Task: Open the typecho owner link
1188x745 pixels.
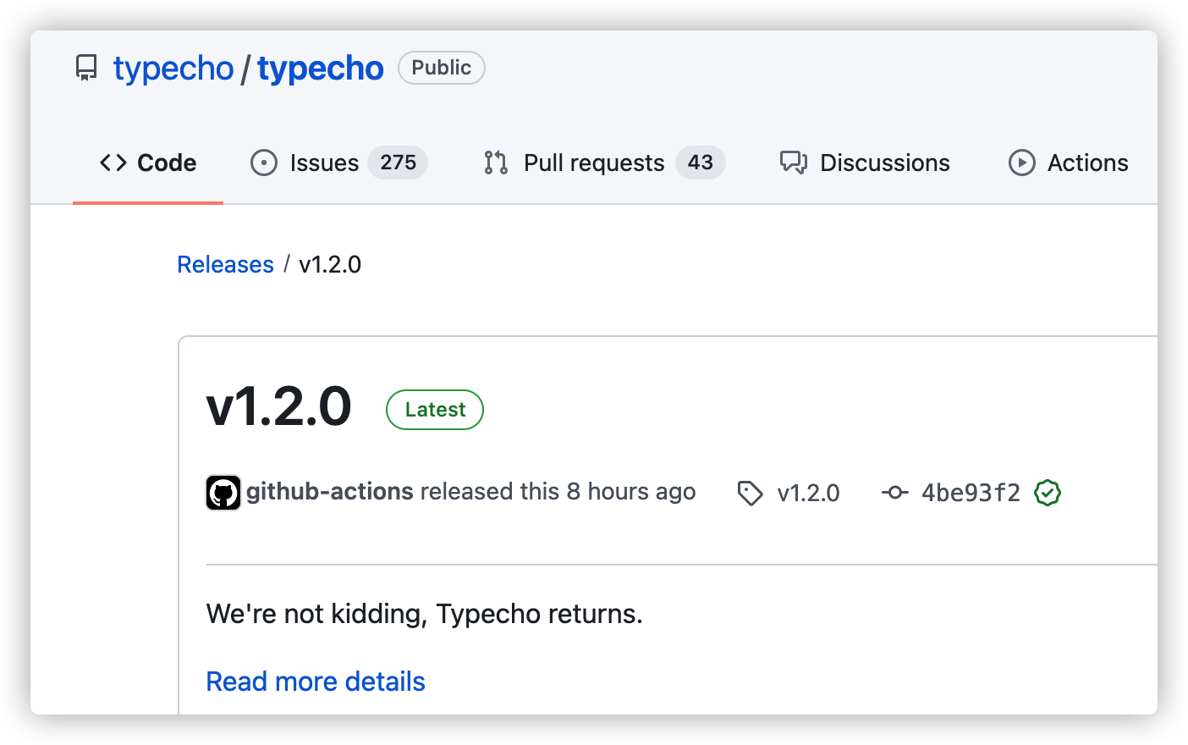Action: [x=173, y=69]
